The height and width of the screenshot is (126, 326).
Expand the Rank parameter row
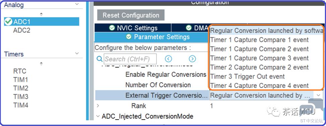coord(98,106)
